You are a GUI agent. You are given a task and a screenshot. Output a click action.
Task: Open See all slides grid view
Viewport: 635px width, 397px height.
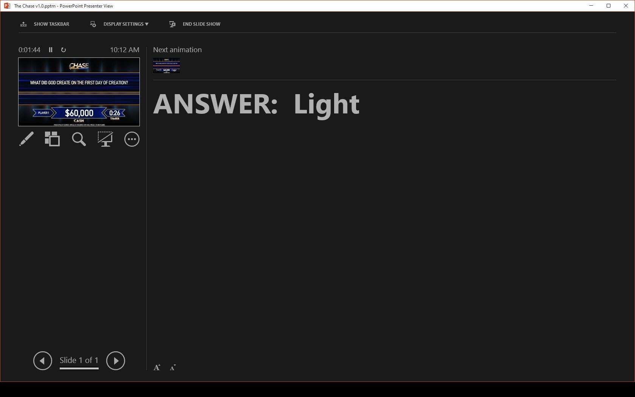[x=53, y=139]
